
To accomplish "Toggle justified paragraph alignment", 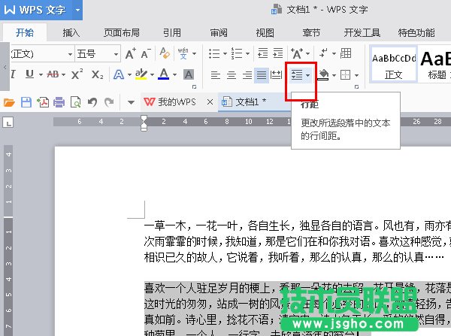I will (261, 74).
